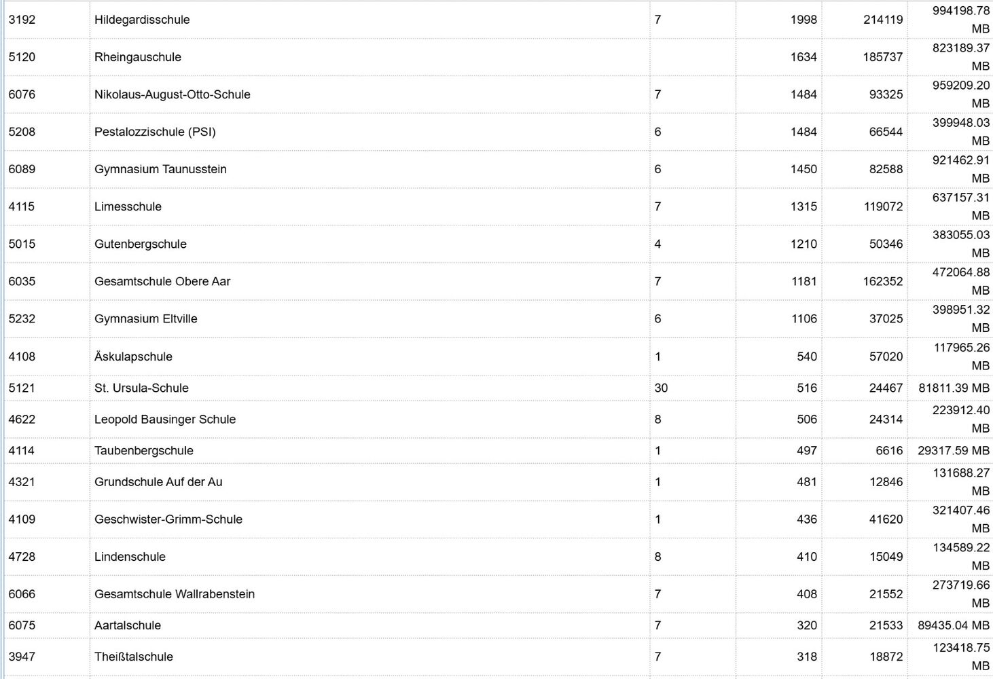
Task: Select St. Ursula-Schule value 30
Action: (x=661, y=388)
